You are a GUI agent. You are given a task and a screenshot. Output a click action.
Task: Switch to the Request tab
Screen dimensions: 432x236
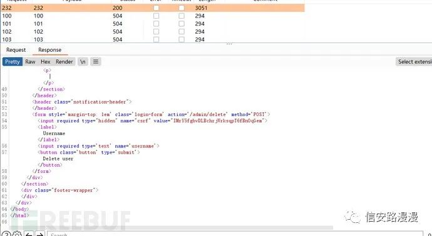point(16,50)
